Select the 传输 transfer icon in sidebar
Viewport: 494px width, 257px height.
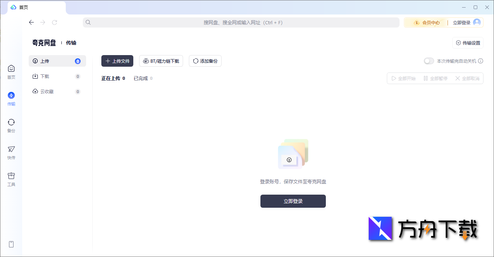[x=11, y=98]
